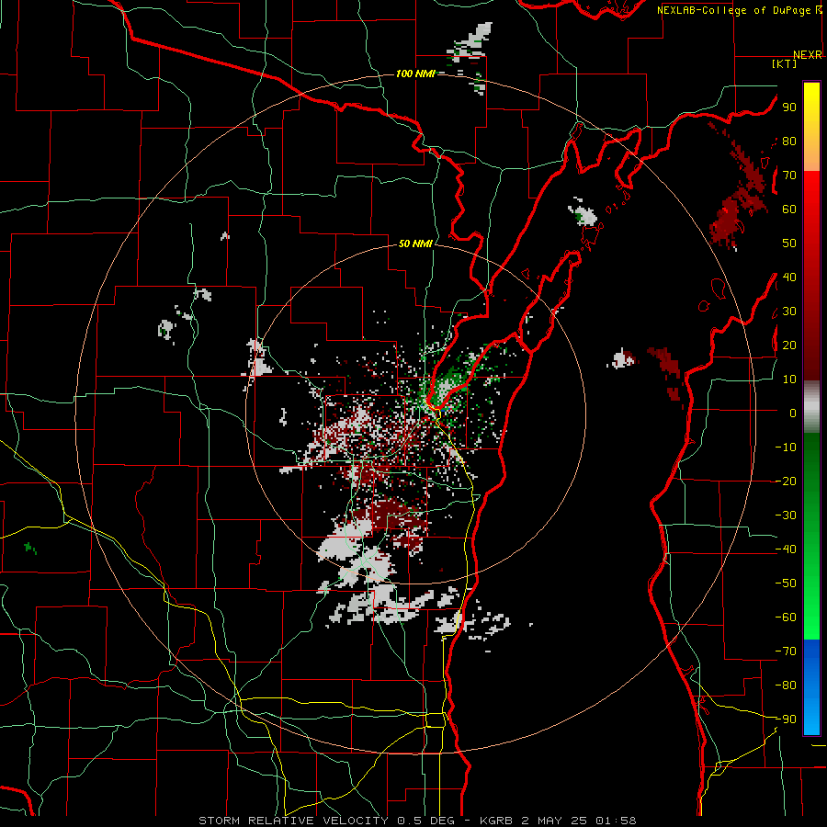Click the -10 scale value

[x=786, y=447]
